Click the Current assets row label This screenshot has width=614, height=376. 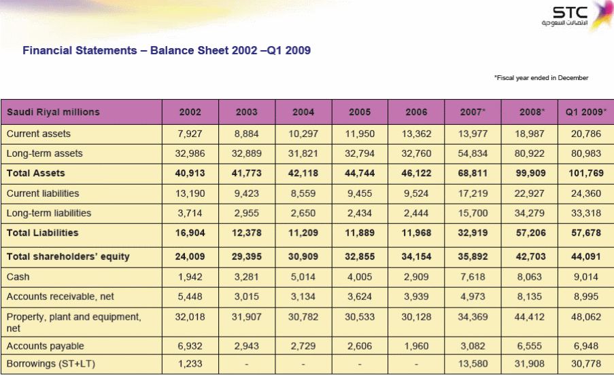[x=39, y=134]
